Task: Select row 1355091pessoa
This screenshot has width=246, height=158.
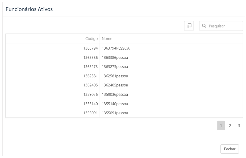Action: (x=124, y=113)
